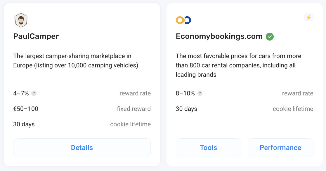Select the Economybookings car rental description text
This screenshot has height=171, width=326.
coord(238,65)
